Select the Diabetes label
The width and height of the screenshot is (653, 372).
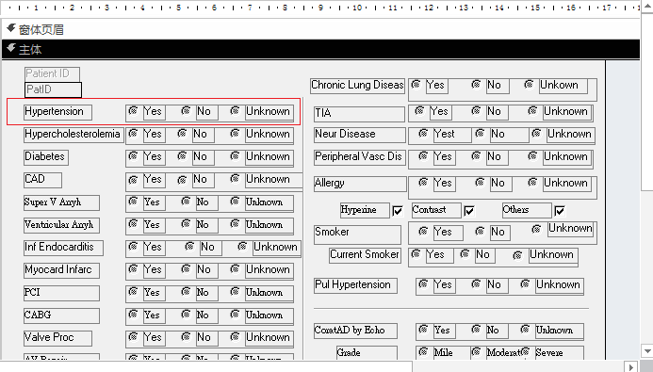46,157
